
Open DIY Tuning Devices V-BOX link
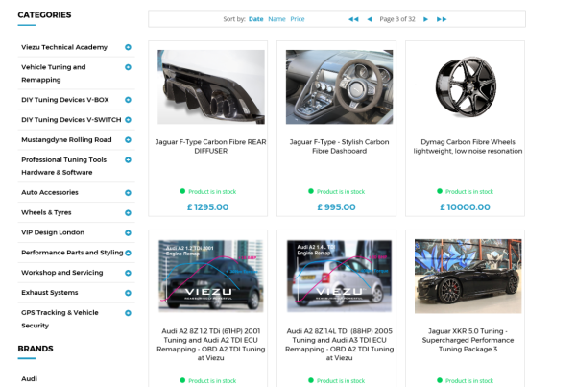[x=65, y=100]
